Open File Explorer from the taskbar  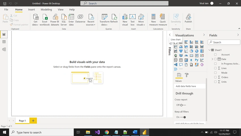coord(88,132)
